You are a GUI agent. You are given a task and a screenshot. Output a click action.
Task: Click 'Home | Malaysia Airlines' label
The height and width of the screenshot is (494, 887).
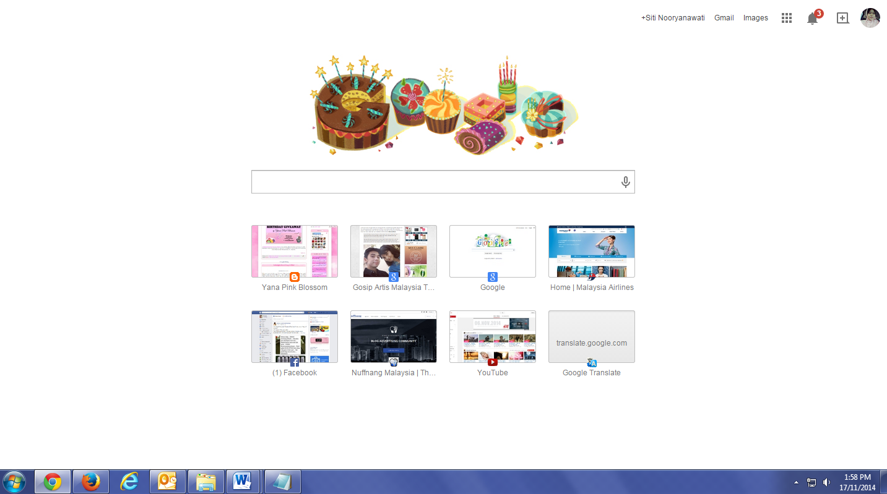(592, 287)
